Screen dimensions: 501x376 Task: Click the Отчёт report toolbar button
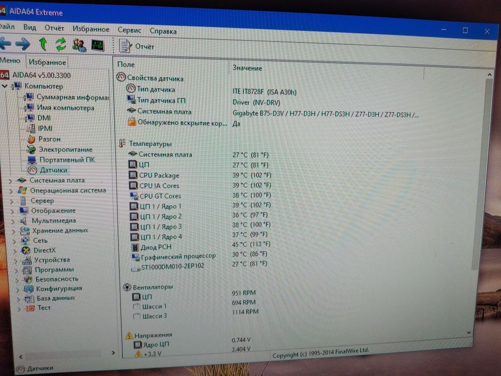[x=136, y=46]
